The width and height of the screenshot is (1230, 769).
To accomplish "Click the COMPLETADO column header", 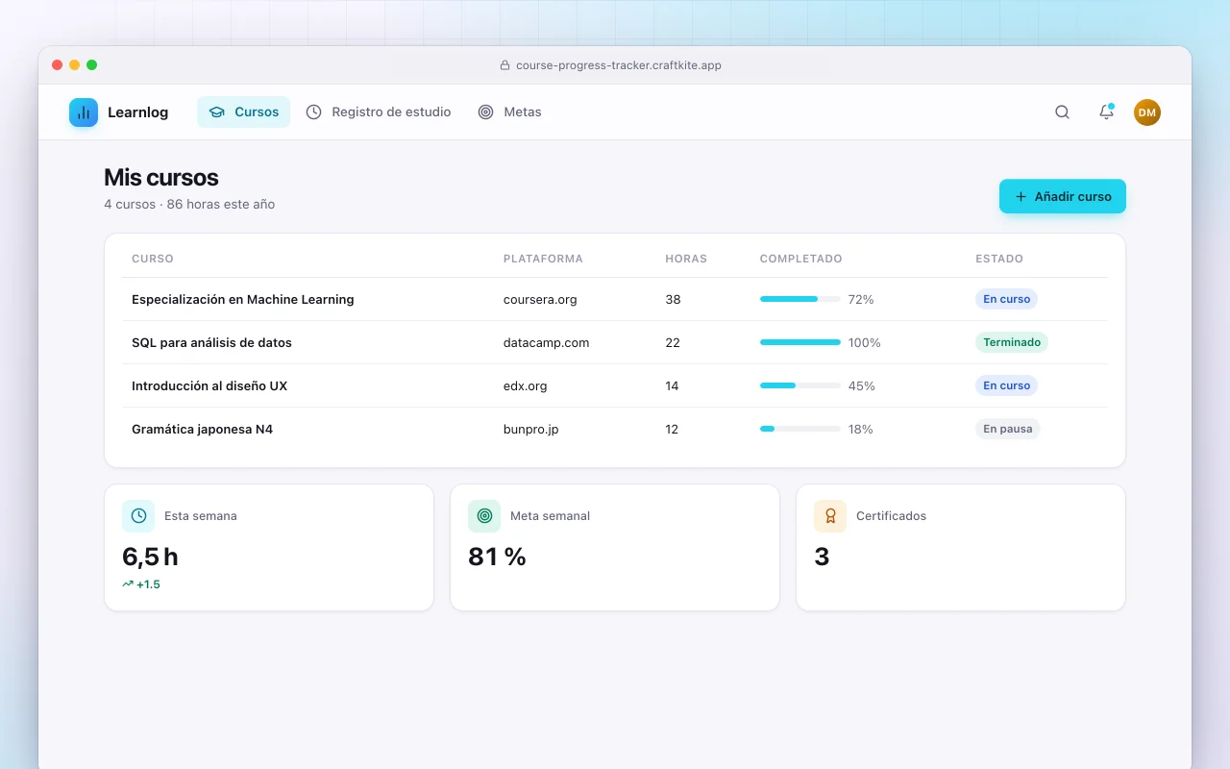I will [801, 259].
